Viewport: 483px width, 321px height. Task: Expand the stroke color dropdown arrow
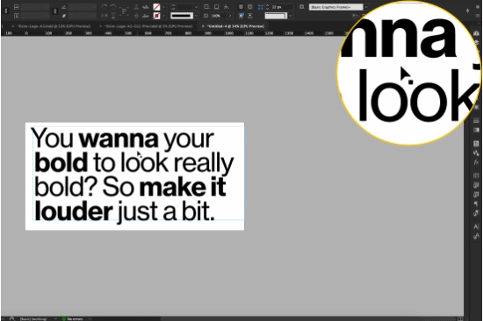point(164,16)
